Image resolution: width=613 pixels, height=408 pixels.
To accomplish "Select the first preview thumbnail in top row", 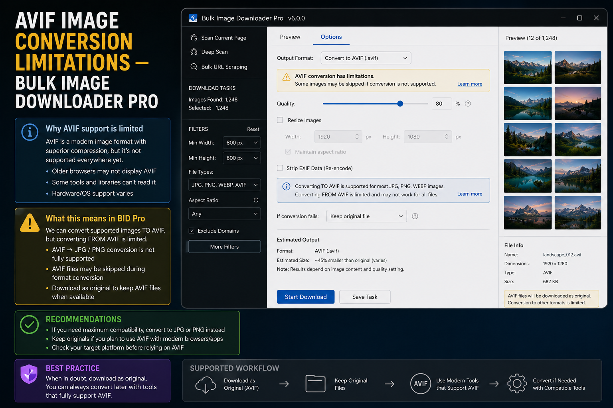I will (x=528, y=67).
